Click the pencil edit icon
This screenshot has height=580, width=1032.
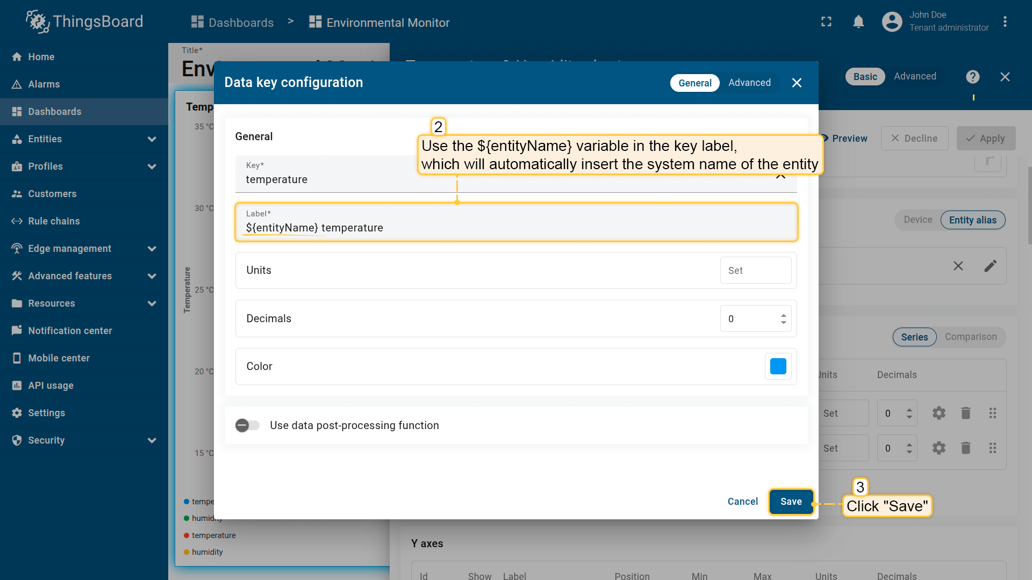click(990, 266)
